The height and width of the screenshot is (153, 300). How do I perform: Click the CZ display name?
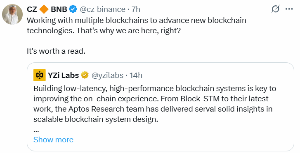click(x=32, y=9)
